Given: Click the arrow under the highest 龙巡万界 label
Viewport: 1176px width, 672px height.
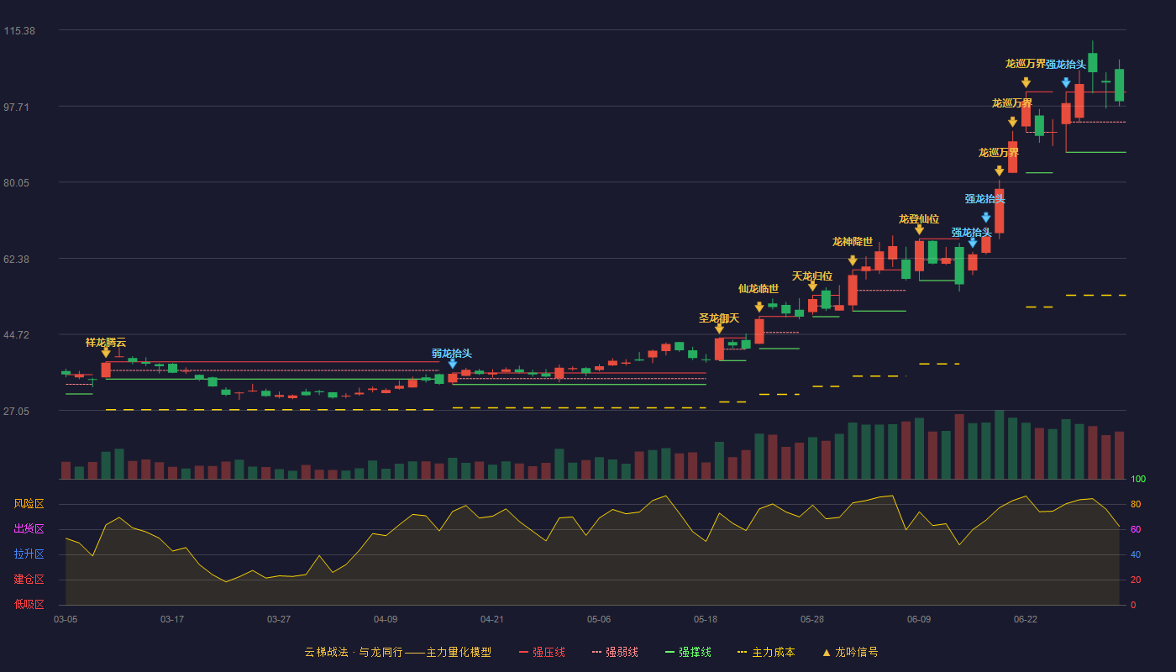Looking at the screenshot, I should point(1026,82).
